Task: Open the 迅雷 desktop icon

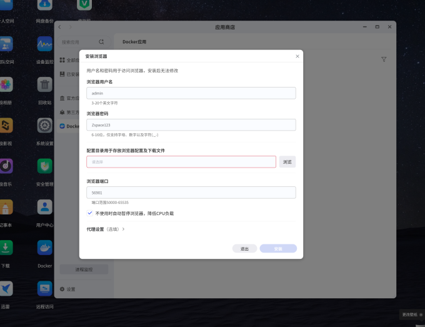Action: tap(6, 288)
